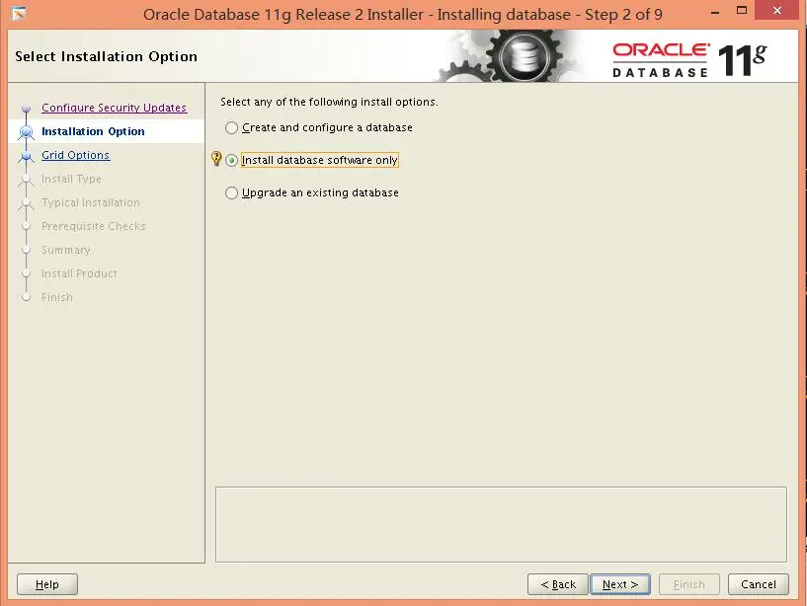Select the Installation Option step
Viewport: 807px width, 606px height.
93,131
